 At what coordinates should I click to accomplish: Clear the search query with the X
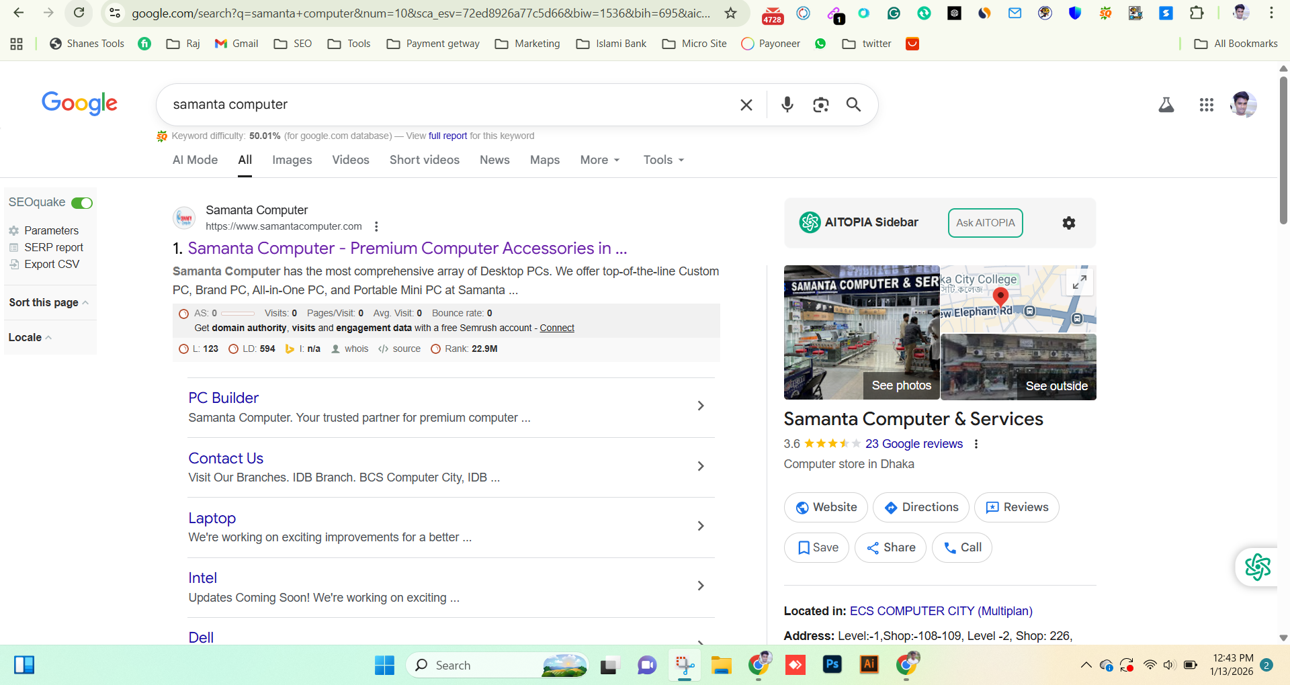click(x=746, y=105)
